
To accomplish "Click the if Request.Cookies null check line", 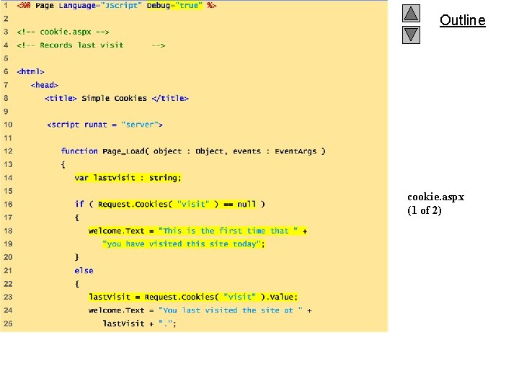I will (170, 204).
